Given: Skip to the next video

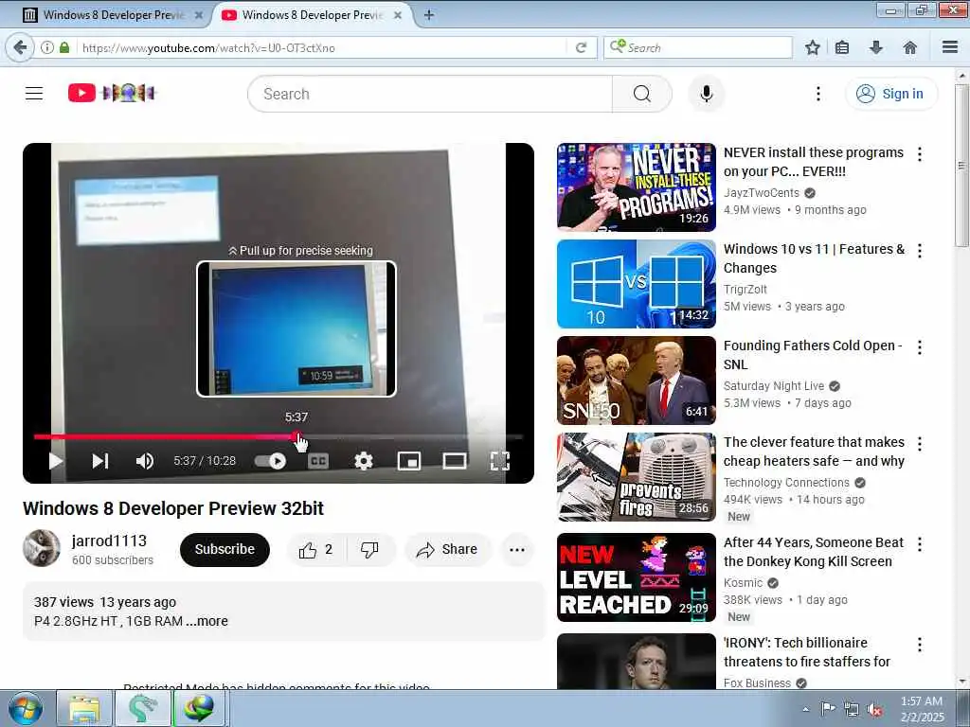Looking at the screenshot, I should (99, 461).
